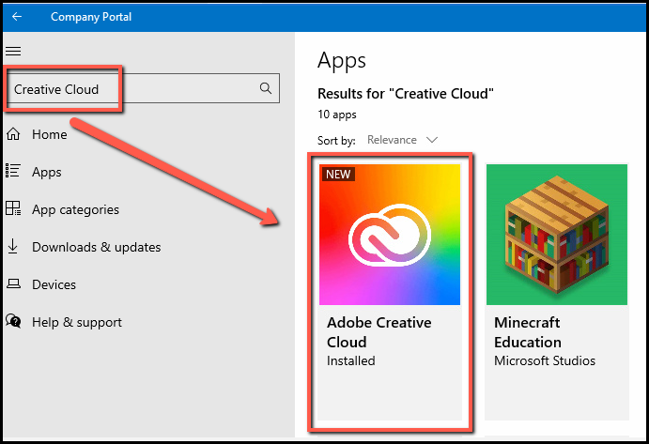Screen dimensions: 649x444
Task: Go back using the header arrow
Action: click(17, 17)
